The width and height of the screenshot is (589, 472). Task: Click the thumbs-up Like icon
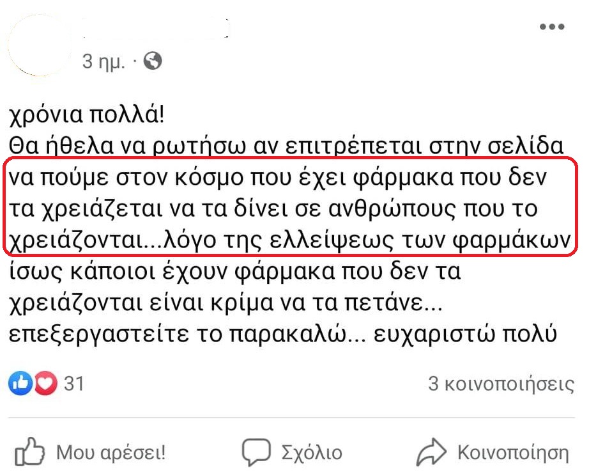point(29,453)
